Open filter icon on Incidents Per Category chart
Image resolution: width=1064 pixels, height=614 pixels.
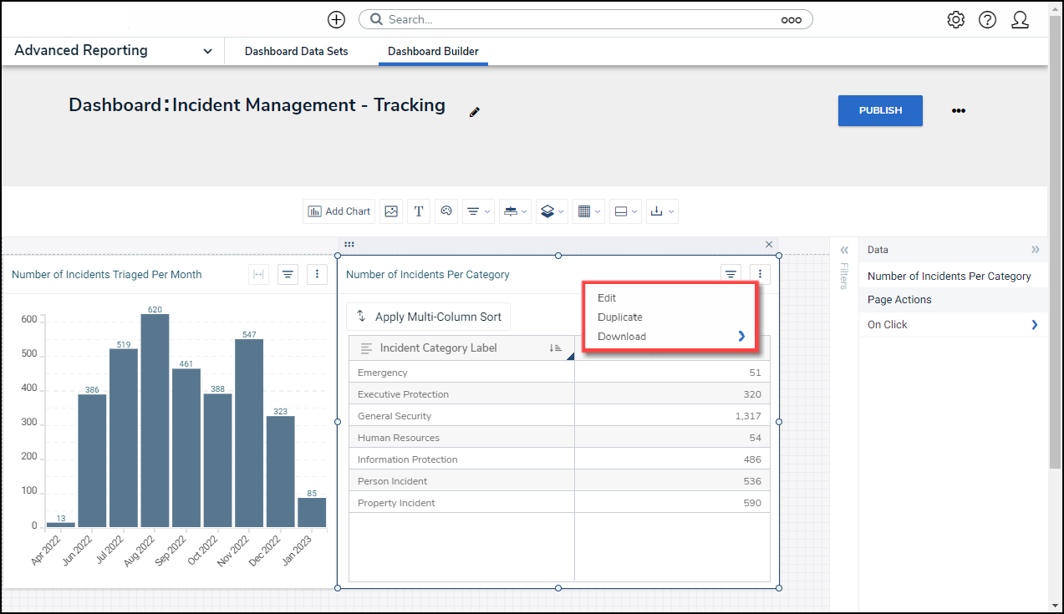[x=731, y=274]
